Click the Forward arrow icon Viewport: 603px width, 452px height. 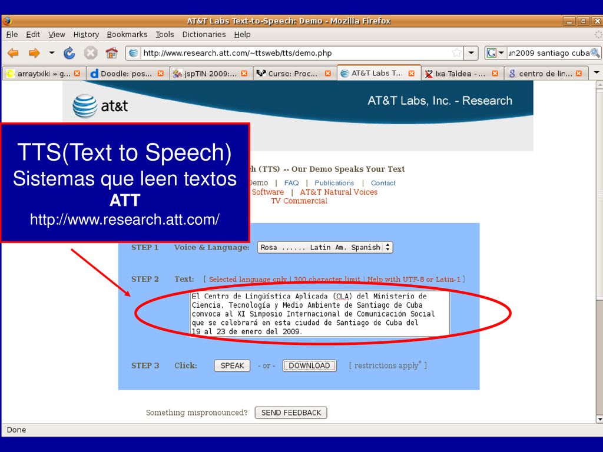(34, 52)
